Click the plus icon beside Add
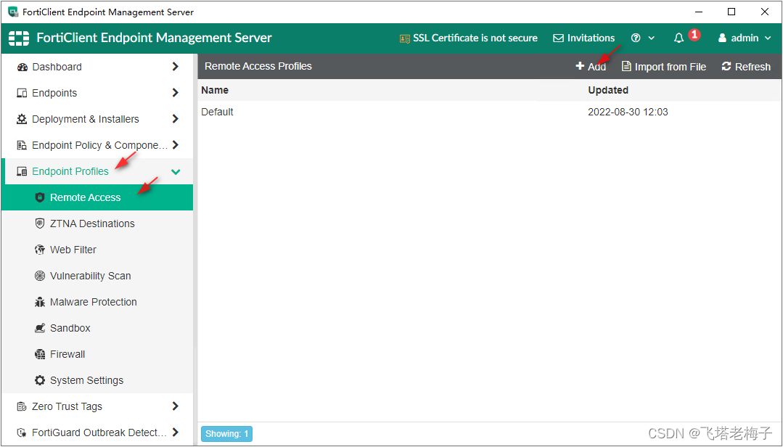 [x=580, y=66]
